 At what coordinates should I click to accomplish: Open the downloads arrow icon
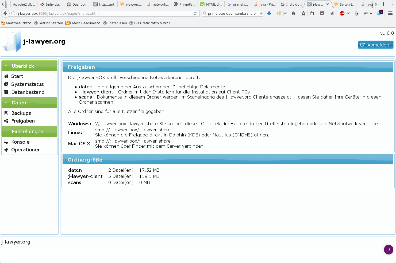[269, 13]
